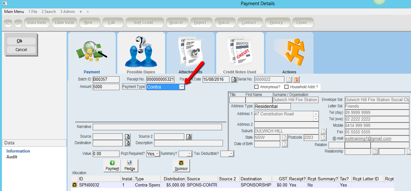Image resolution: width=411 pixels, height=191 pixels.
Task: Click the Pledge allocation button
Action: (x=130, y=165)
